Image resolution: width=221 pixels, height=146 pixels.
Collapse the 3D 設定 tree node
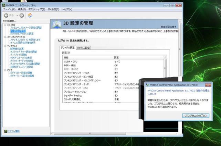pyautogui.click(x=5, y=25)
